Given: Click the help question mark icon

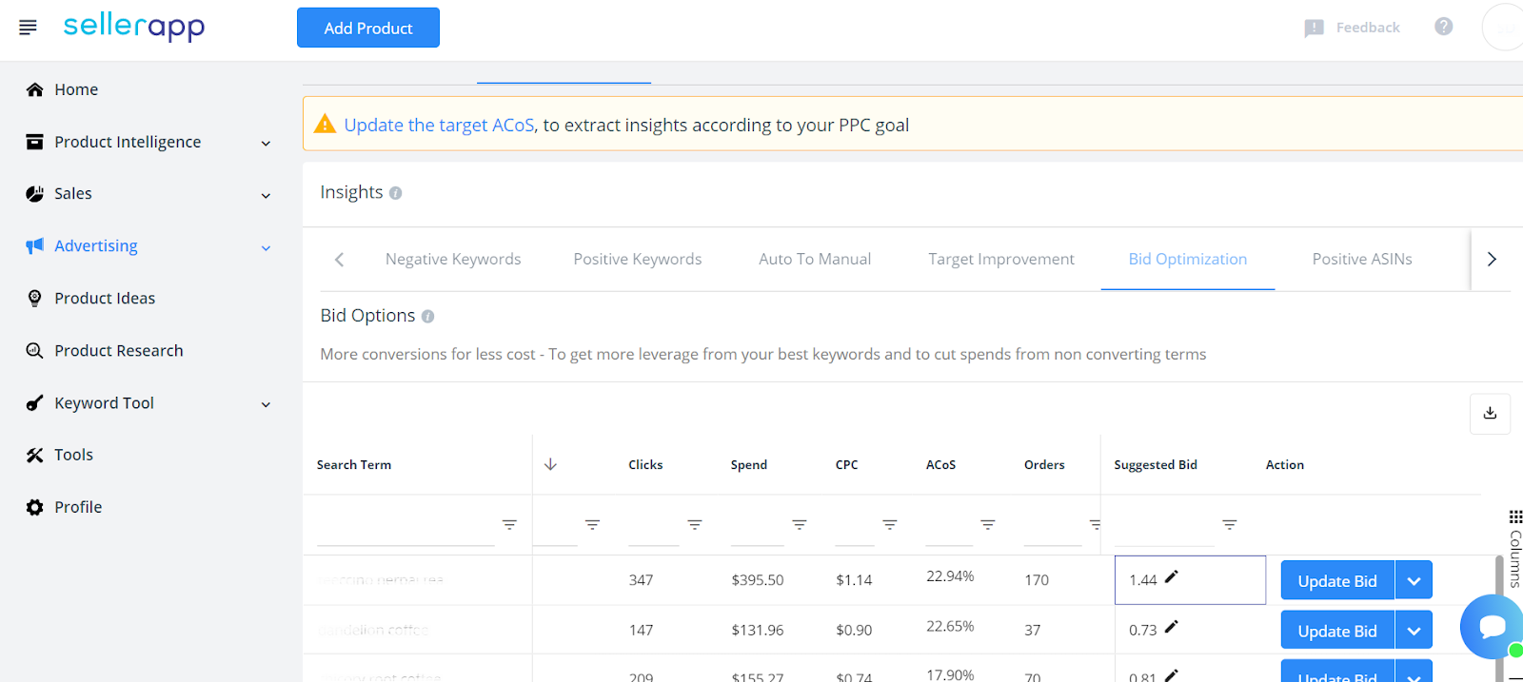Looking at the screenshot, I should coord(1443,27).
